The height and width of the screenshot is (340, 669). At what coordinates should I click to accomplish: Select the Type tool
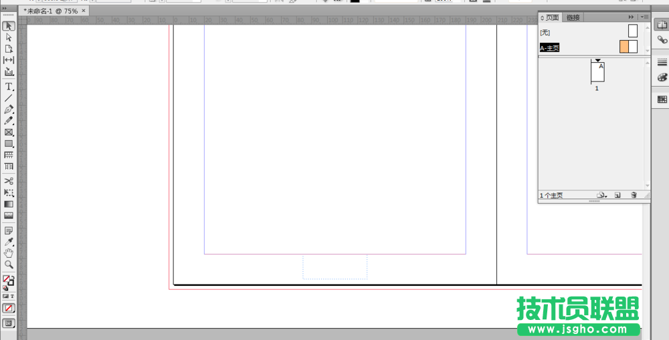point(9,86)
